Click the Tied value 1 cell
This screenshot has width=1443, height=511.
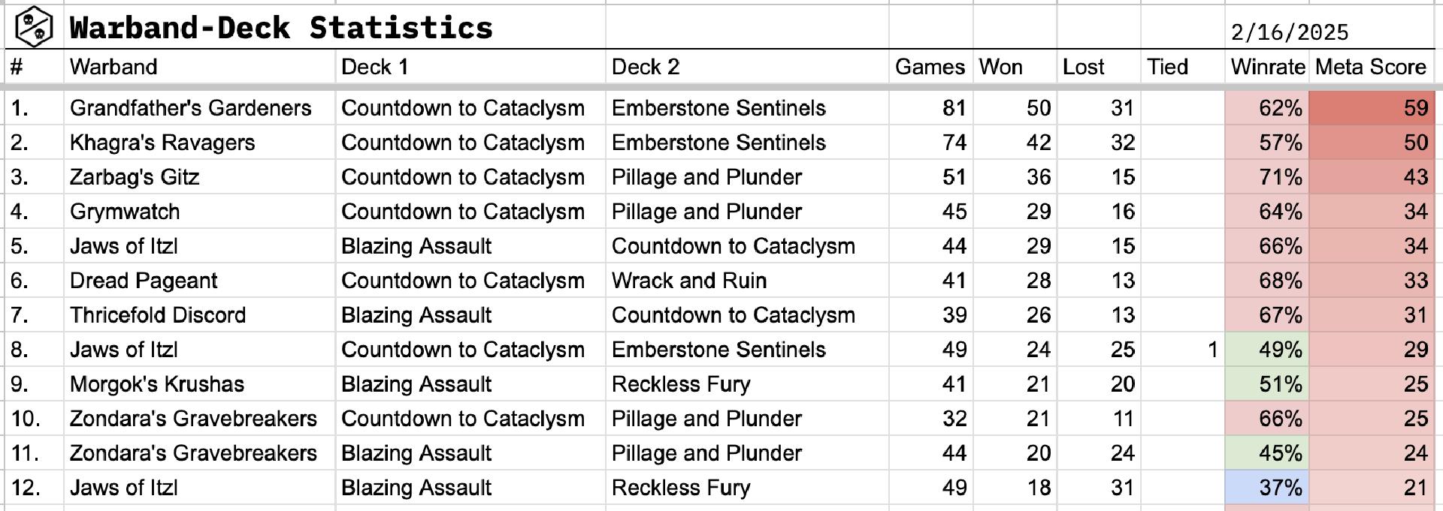[x=1183, y=350]
